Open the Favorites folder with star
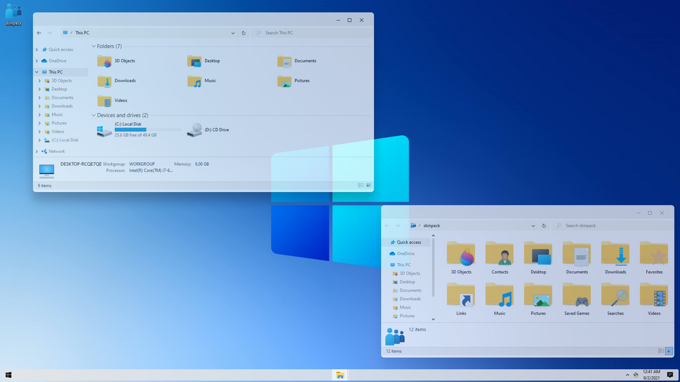The width and height of the screenshot is (680, 382). click(x=654, y=258)
